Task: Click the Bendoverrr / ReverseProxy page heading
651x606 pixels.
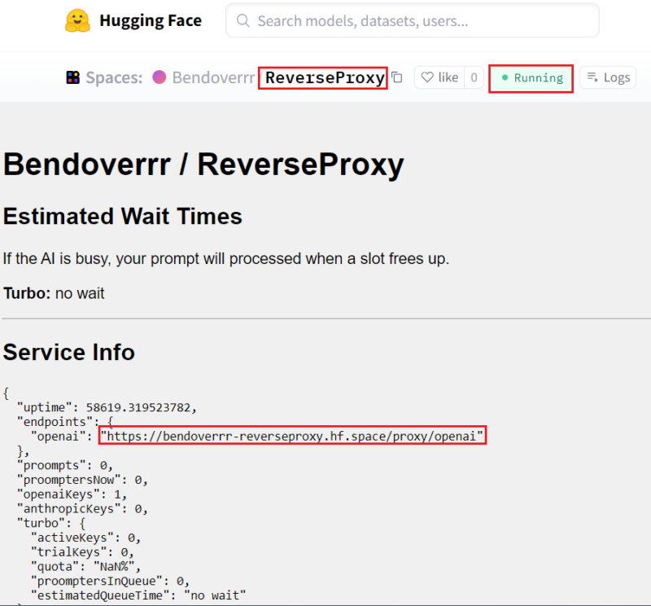Action: [x=203, y=165]
